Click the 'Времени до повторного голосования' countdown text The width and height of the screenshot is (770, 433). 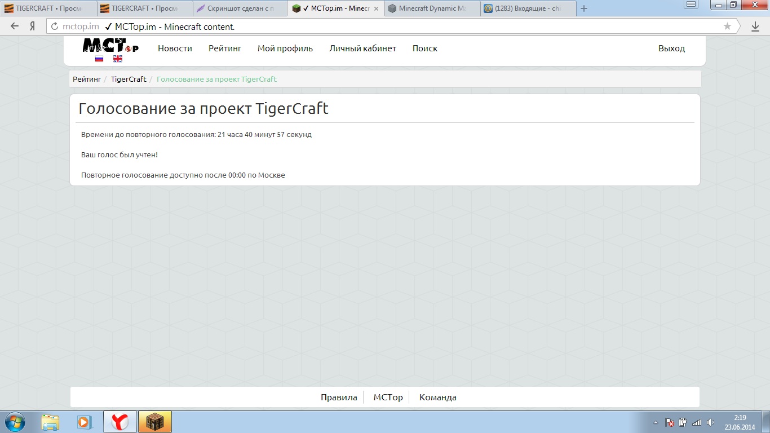[x=196, y=135]
